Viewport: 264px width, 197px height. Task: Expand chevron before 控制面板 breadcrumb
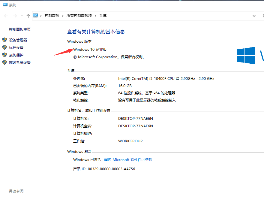click(41, 16)
